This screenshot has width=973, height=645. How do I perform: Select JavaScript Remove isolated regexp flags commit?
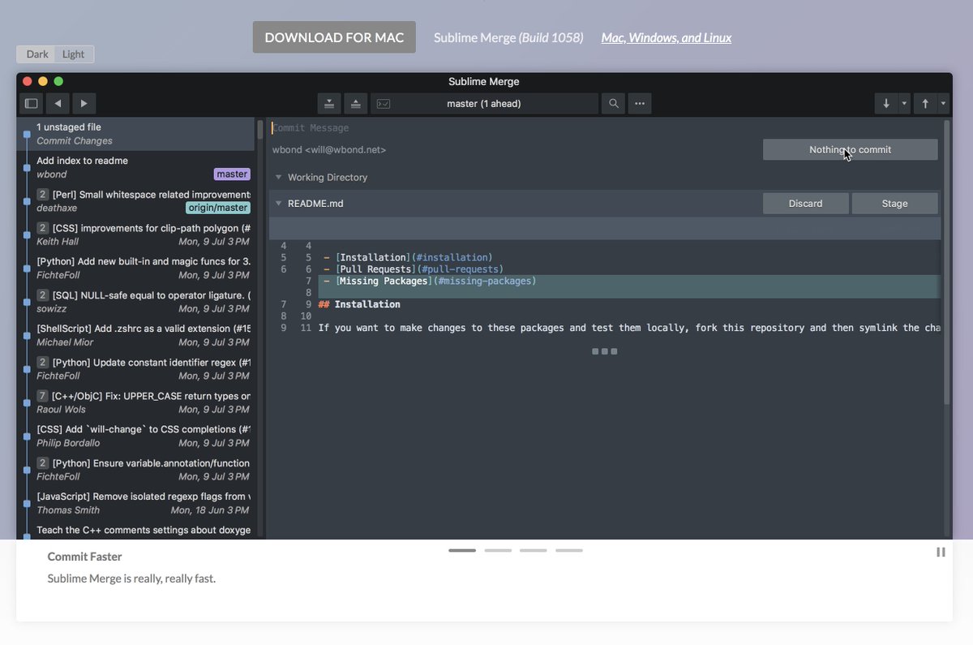tap(136, 503)
